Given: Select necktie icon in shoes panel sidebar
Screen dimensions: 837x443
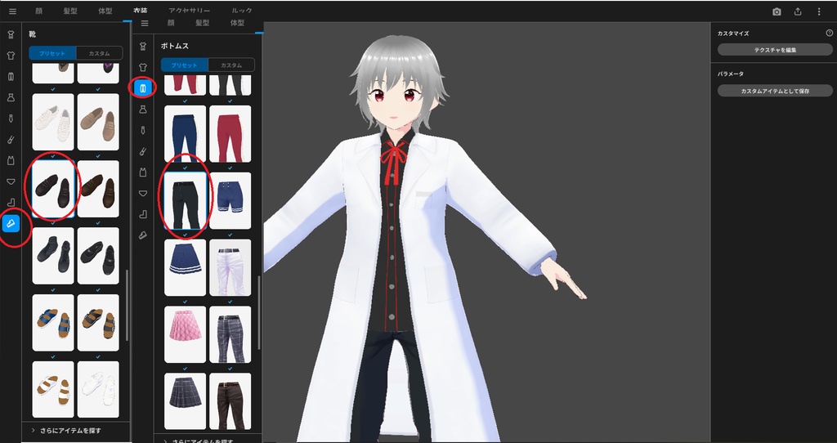Looking at the screenshot, I should coord(11,119).
